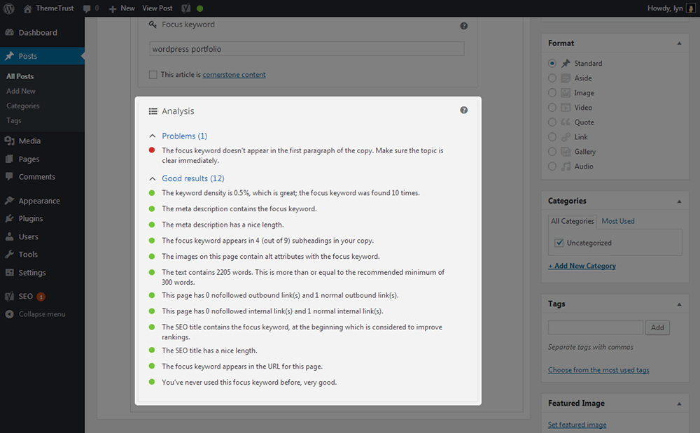700x433 pixels.
Task: Open Appearance in the sidebar
Action: 38,201
